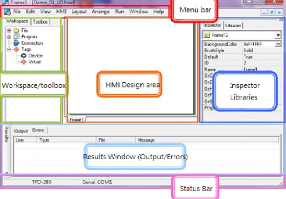Select the Device tag icon under Tags
Image resolution: width=286 pixels, height=199 pixels.
pyautogui.click(x=23, y=55)
